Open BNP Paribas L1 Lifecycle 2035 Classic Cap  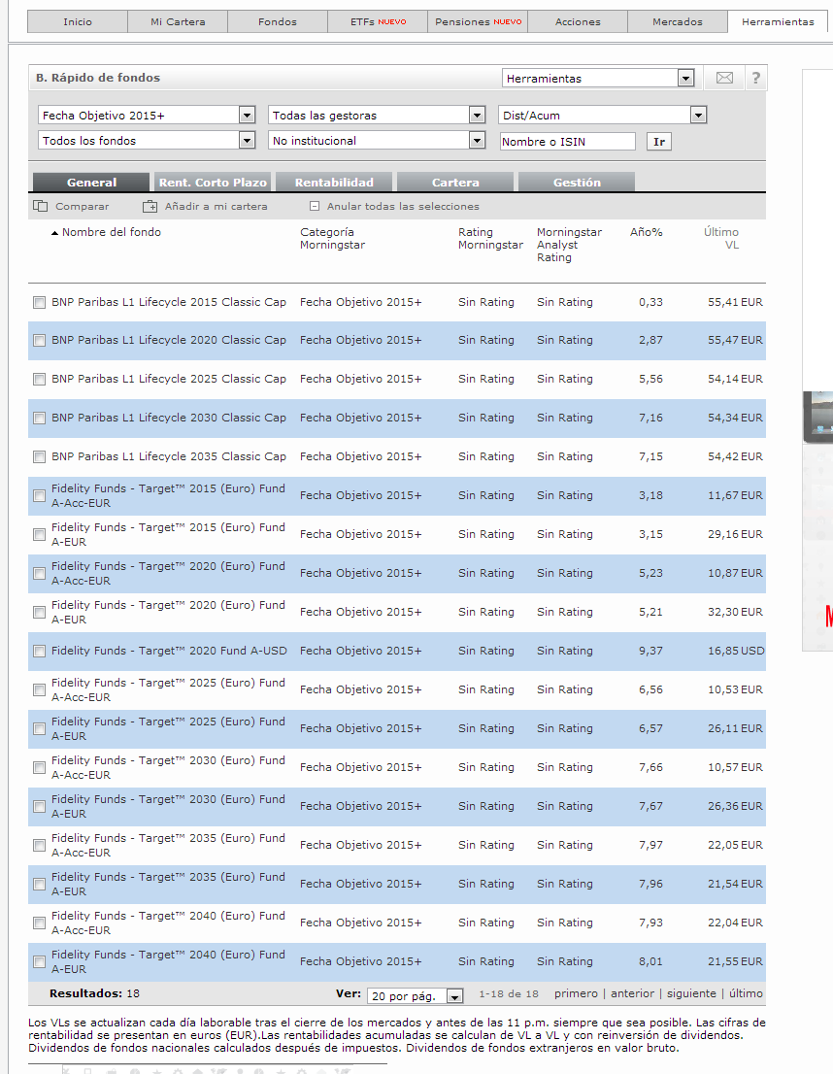click(169, 456)
